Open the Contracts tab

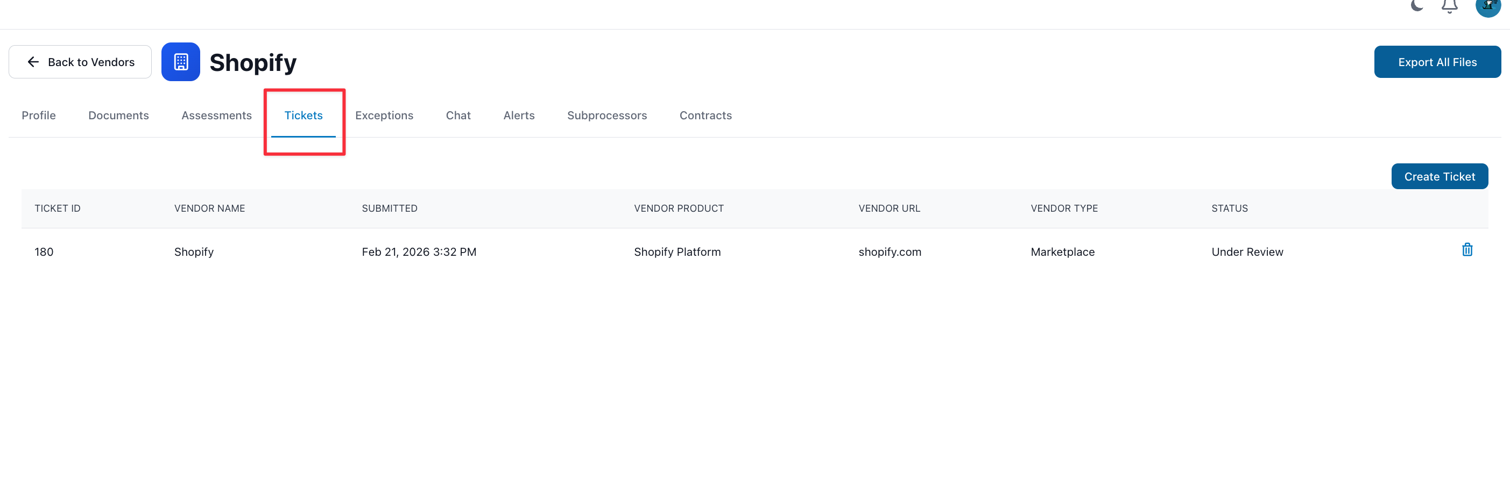tap(706, 116)
